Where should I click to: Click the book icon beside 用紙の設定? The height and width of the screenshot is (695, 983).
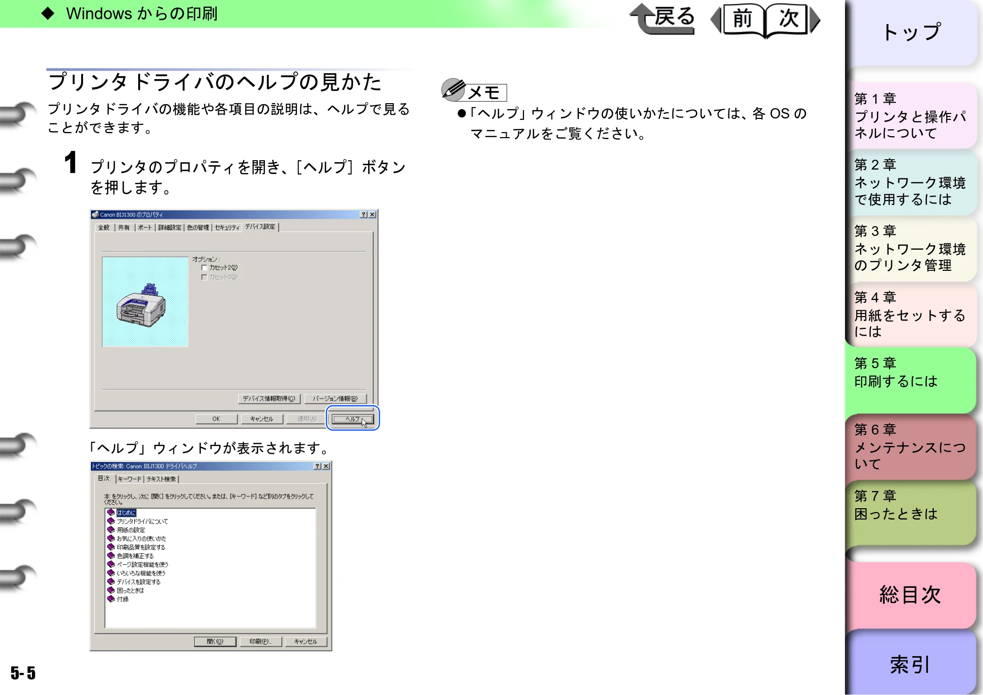click(x=111, y=530)
